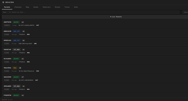This screenshot has height=101, width=188.
Task: Switch to the Channels tab
Action: pos(18,7)
